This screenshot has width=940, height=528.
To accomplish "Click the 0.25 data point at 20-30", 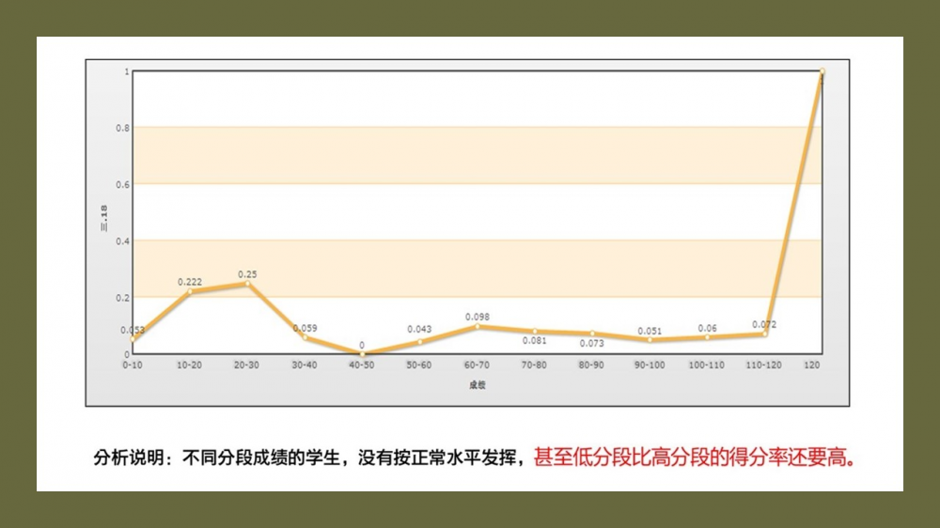I will click(247, 284).
